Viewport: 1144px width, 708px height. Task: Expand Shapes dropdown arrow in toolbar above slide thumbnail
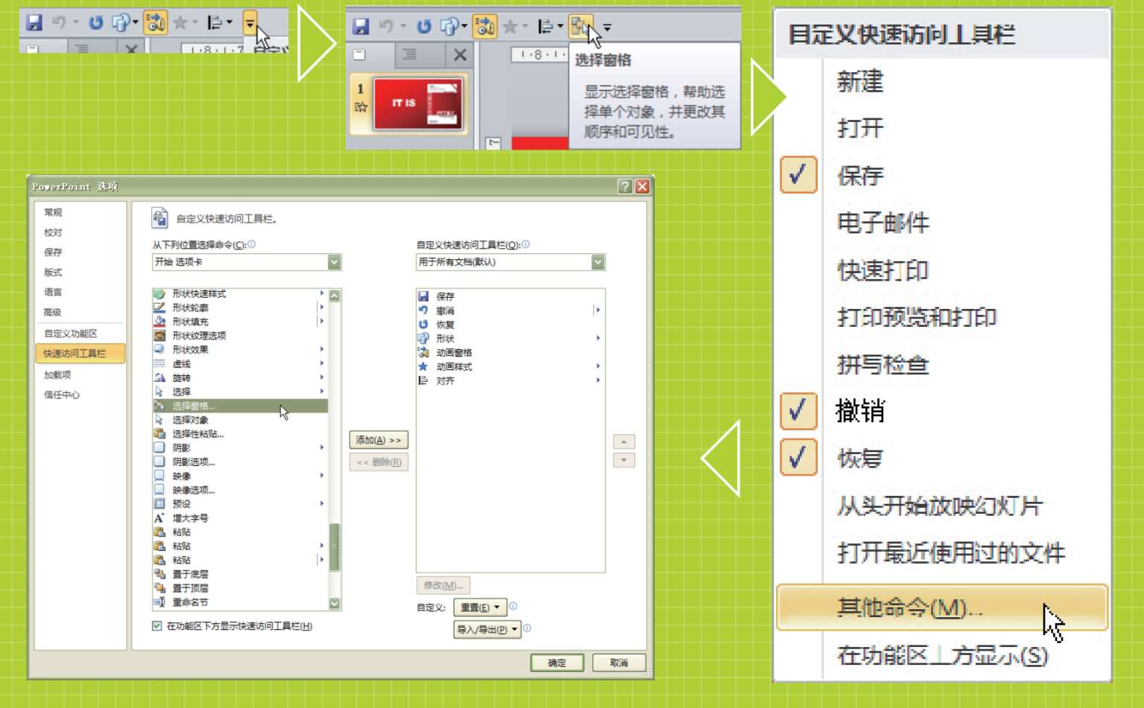(464, 27)
